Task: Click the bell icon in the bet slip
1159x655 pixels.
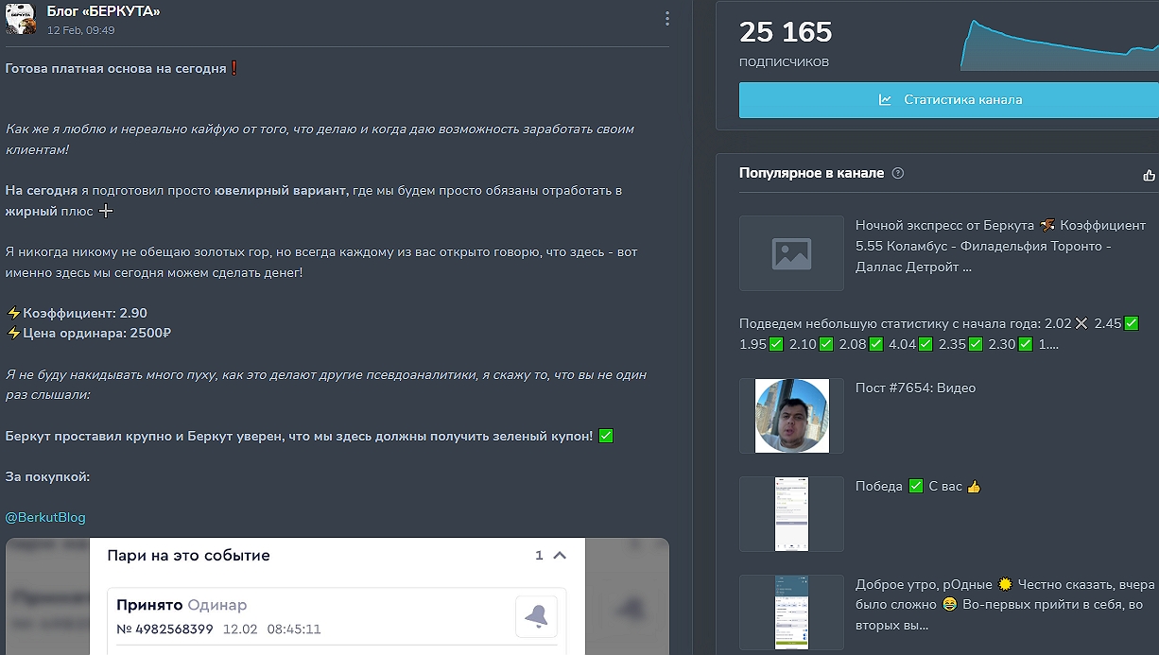Action: pyautogui.click(x=536, y=616)
